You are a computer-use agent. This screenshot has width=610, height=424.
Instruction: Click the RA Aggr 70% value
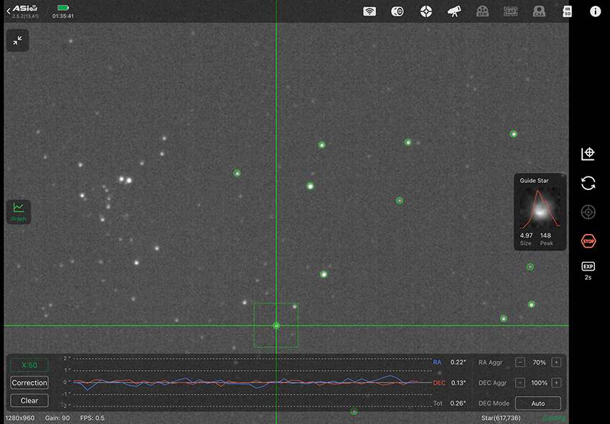tap(539, 362)
